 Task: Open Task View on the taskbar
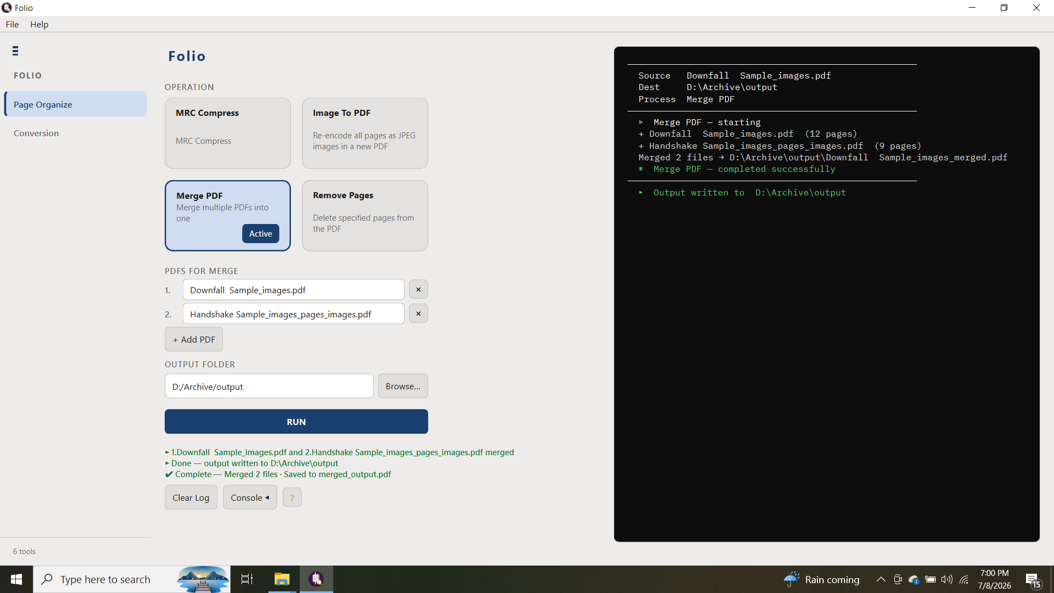pos(247,579)
